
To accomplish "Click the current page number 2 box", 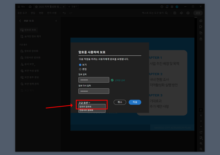I will point(201,110).
